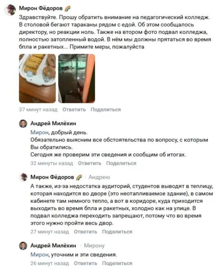Open the Андрей Милёхин name in the first reply
The image size is (219, 271).
(x=53, y=123)
